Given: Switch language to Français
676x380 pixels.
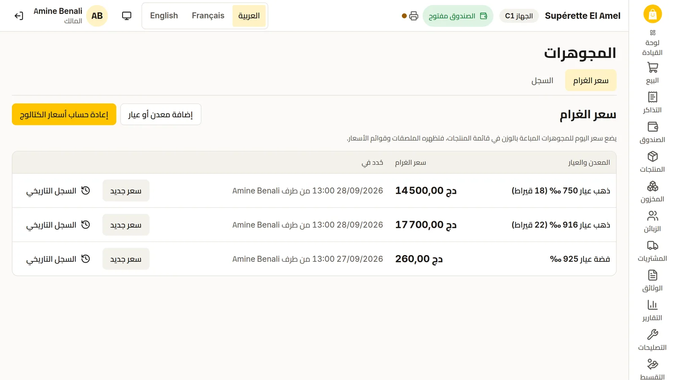Looking at the screenshot, I should (x=208, y=16).
